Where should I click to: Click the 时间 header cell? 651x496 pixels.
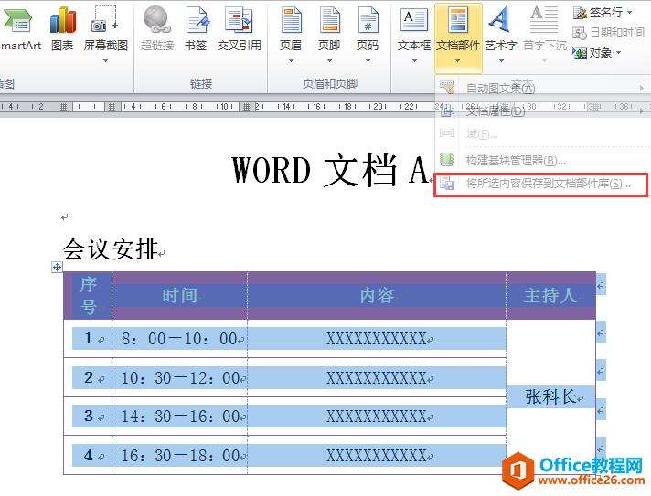tap(180, 296)
